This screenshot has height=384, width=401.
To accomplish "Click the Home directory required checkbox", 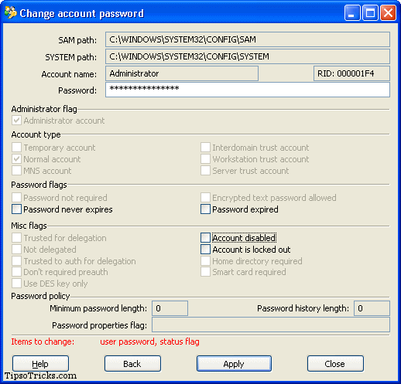I will tap(205, 261).
